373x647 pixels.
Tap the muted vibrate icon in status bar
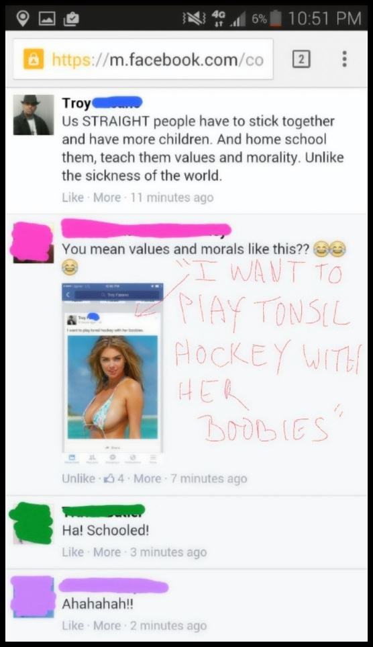pos(194,19)
